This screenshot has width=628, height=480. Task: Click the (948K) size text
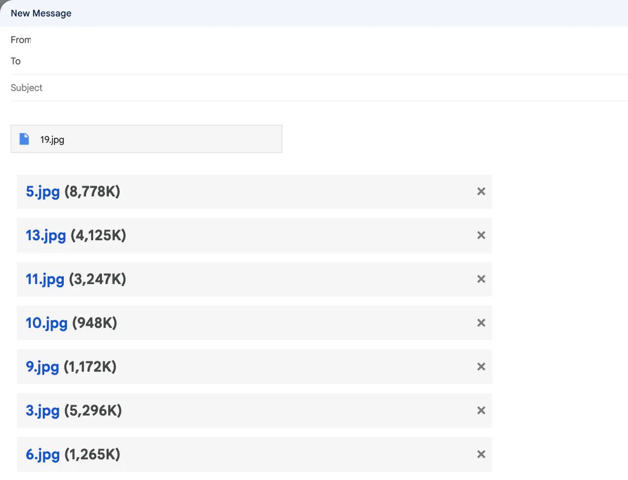point(94,323)
